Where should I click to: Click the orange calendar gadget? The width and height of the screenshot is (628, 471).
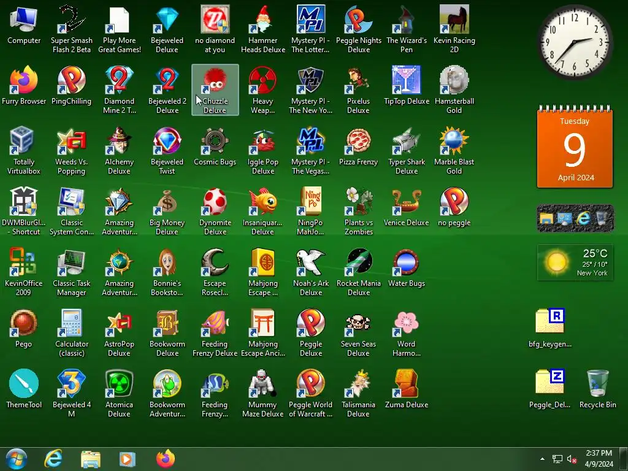click(x=575, y=147)
